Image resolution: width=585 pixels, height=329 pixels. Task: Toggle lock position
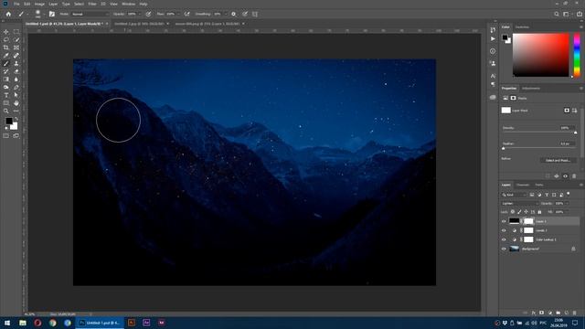526,212
